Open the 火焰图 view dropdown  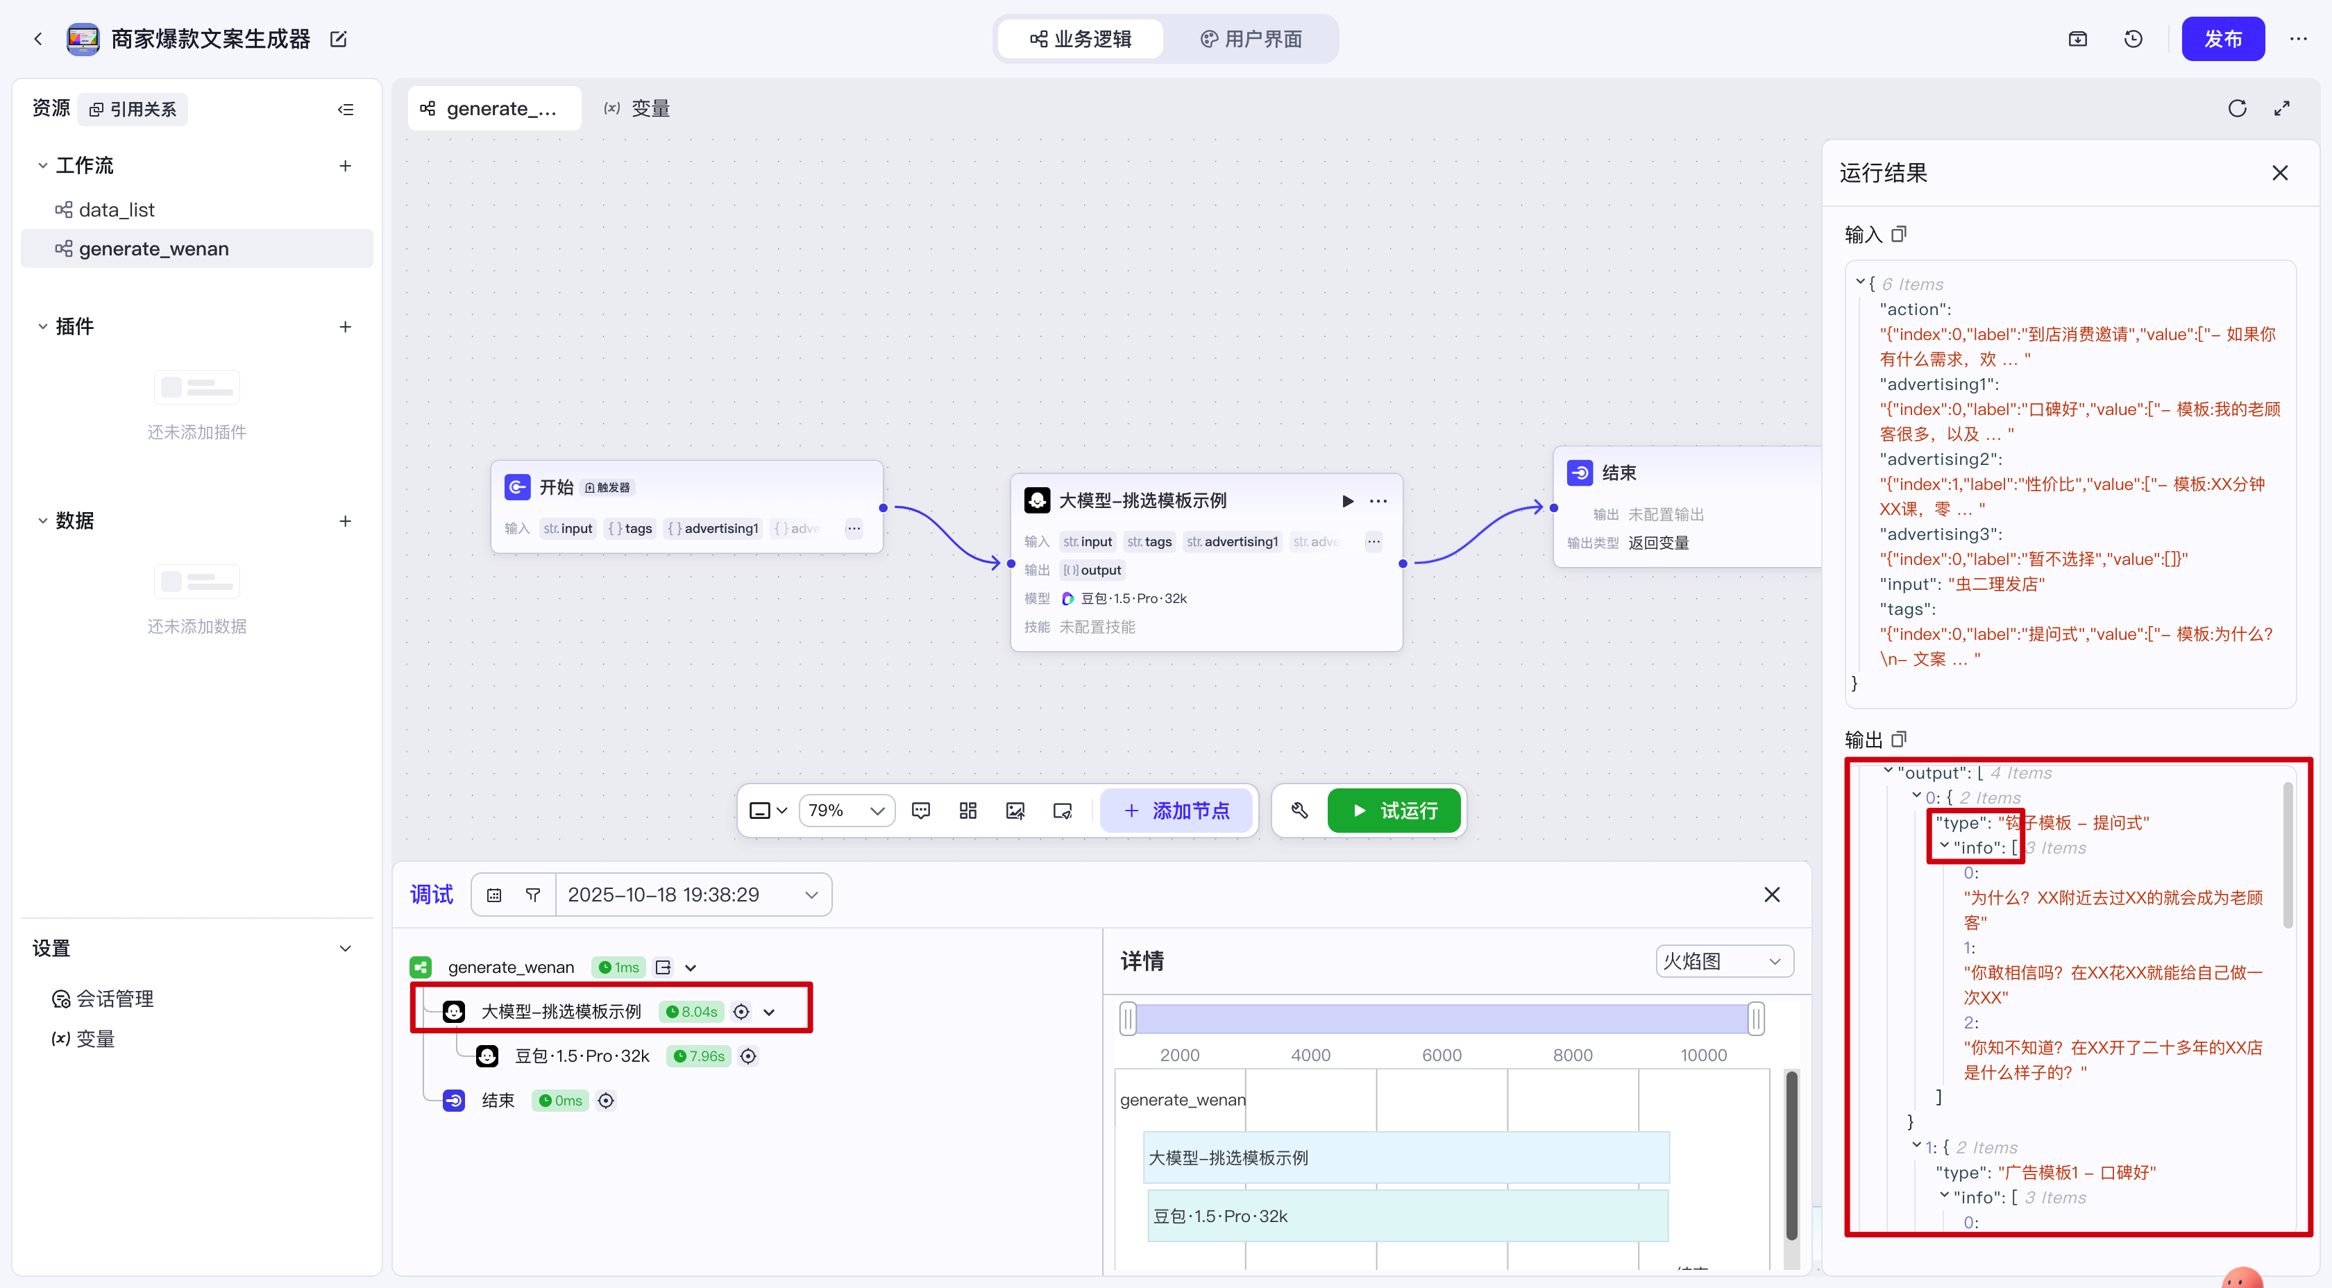tap(1723, 961)
